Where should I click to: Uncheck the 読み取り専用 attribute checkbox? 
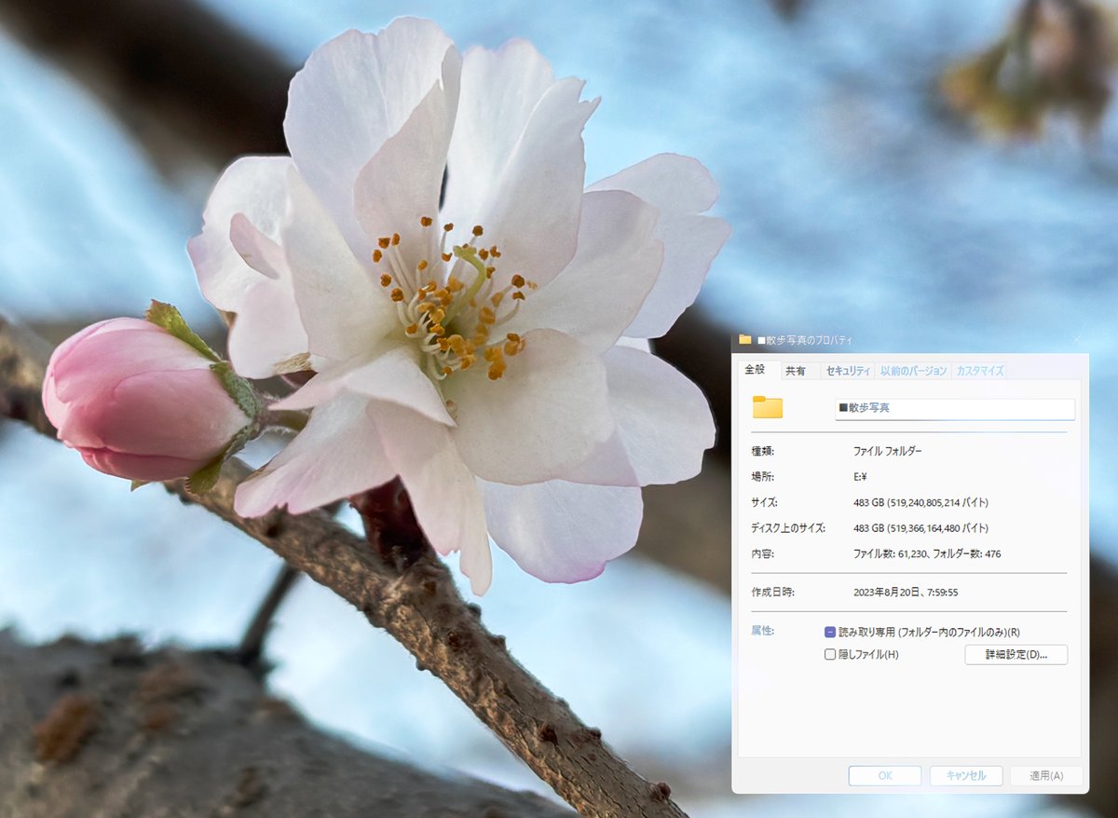point(829,631)
